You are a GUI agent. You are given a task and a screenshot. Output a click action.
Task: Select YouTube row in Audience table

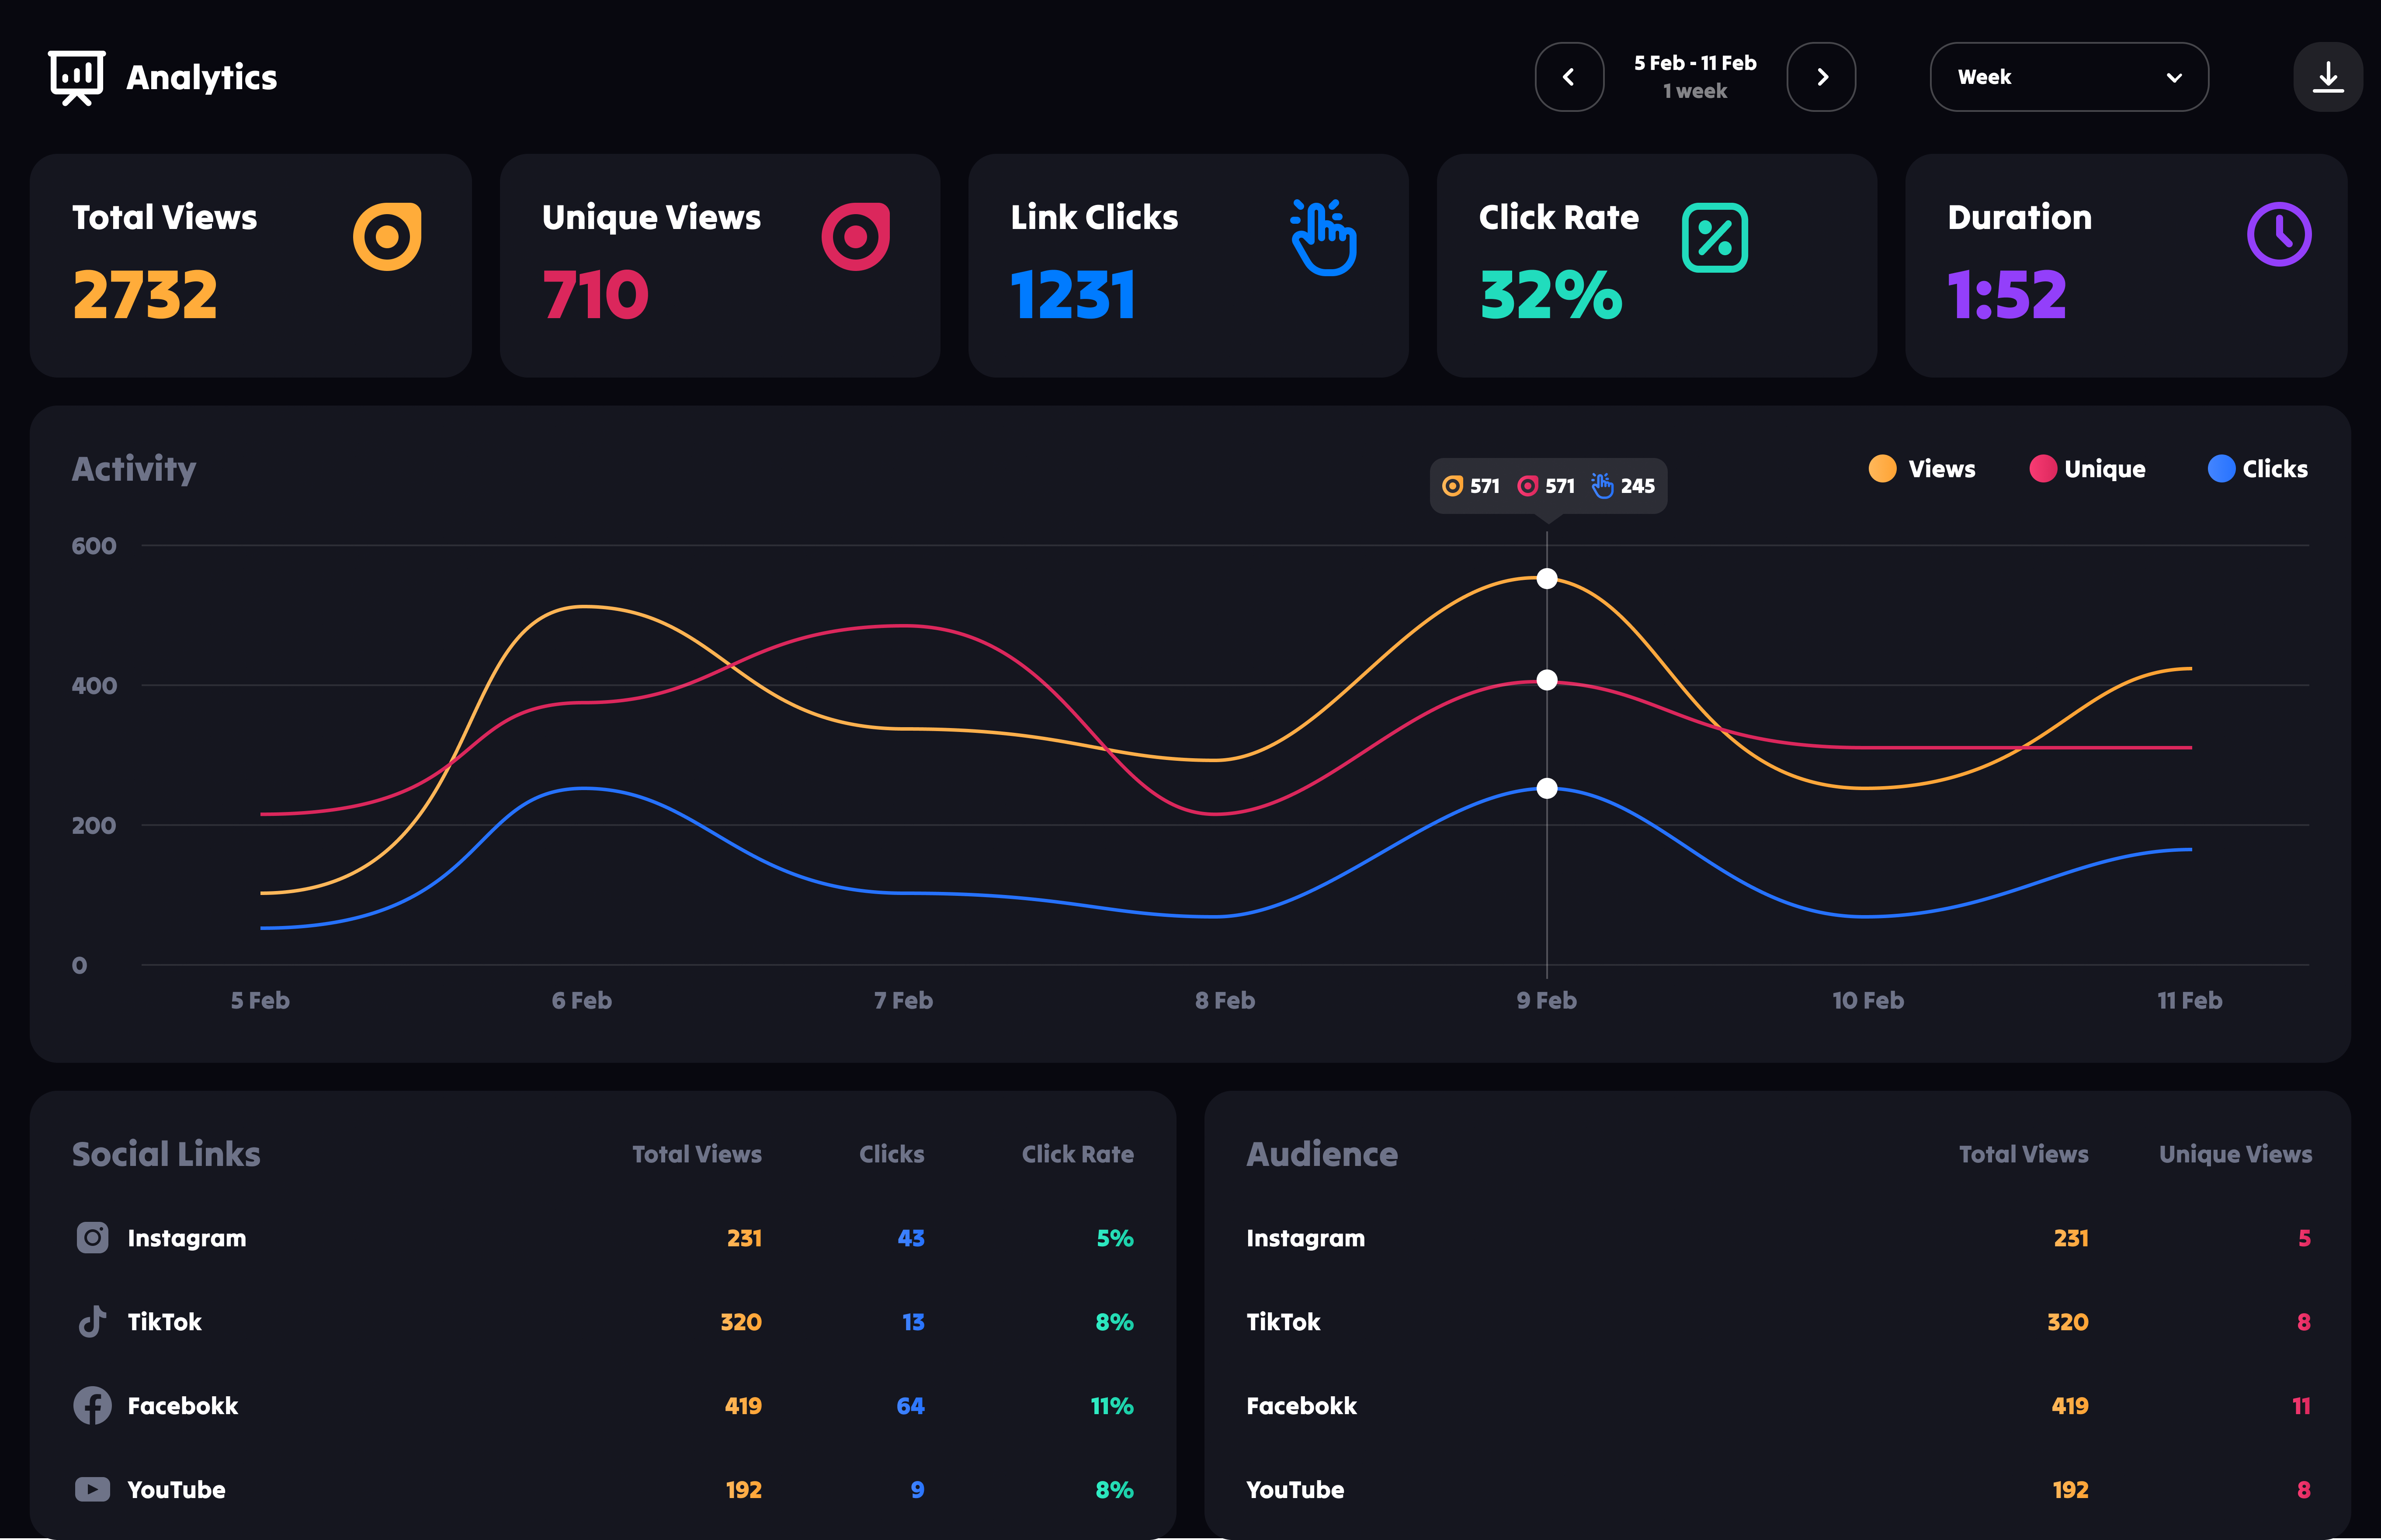click(1779, 1490)
